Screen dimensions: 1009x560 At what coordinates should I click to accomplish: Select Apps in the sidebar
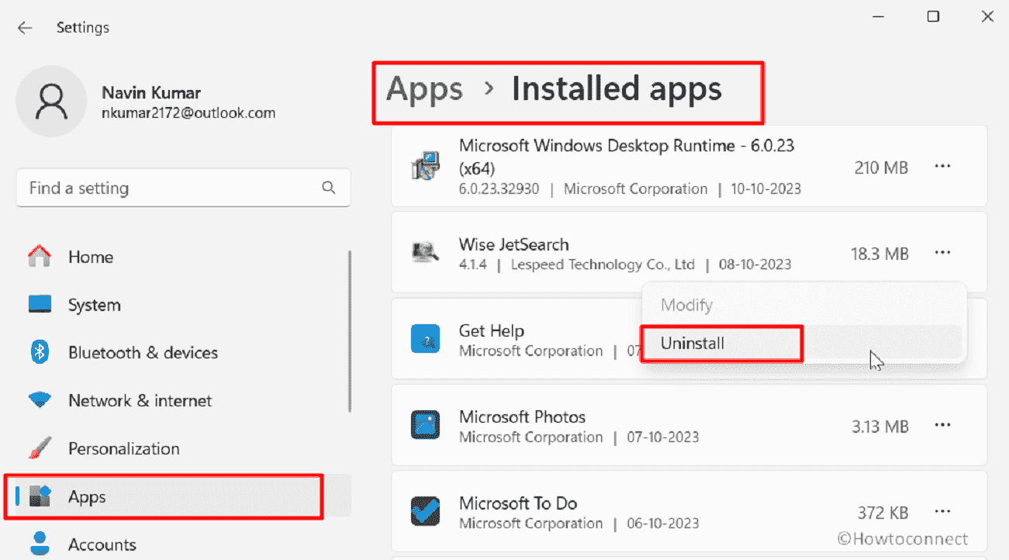(183, 496)
